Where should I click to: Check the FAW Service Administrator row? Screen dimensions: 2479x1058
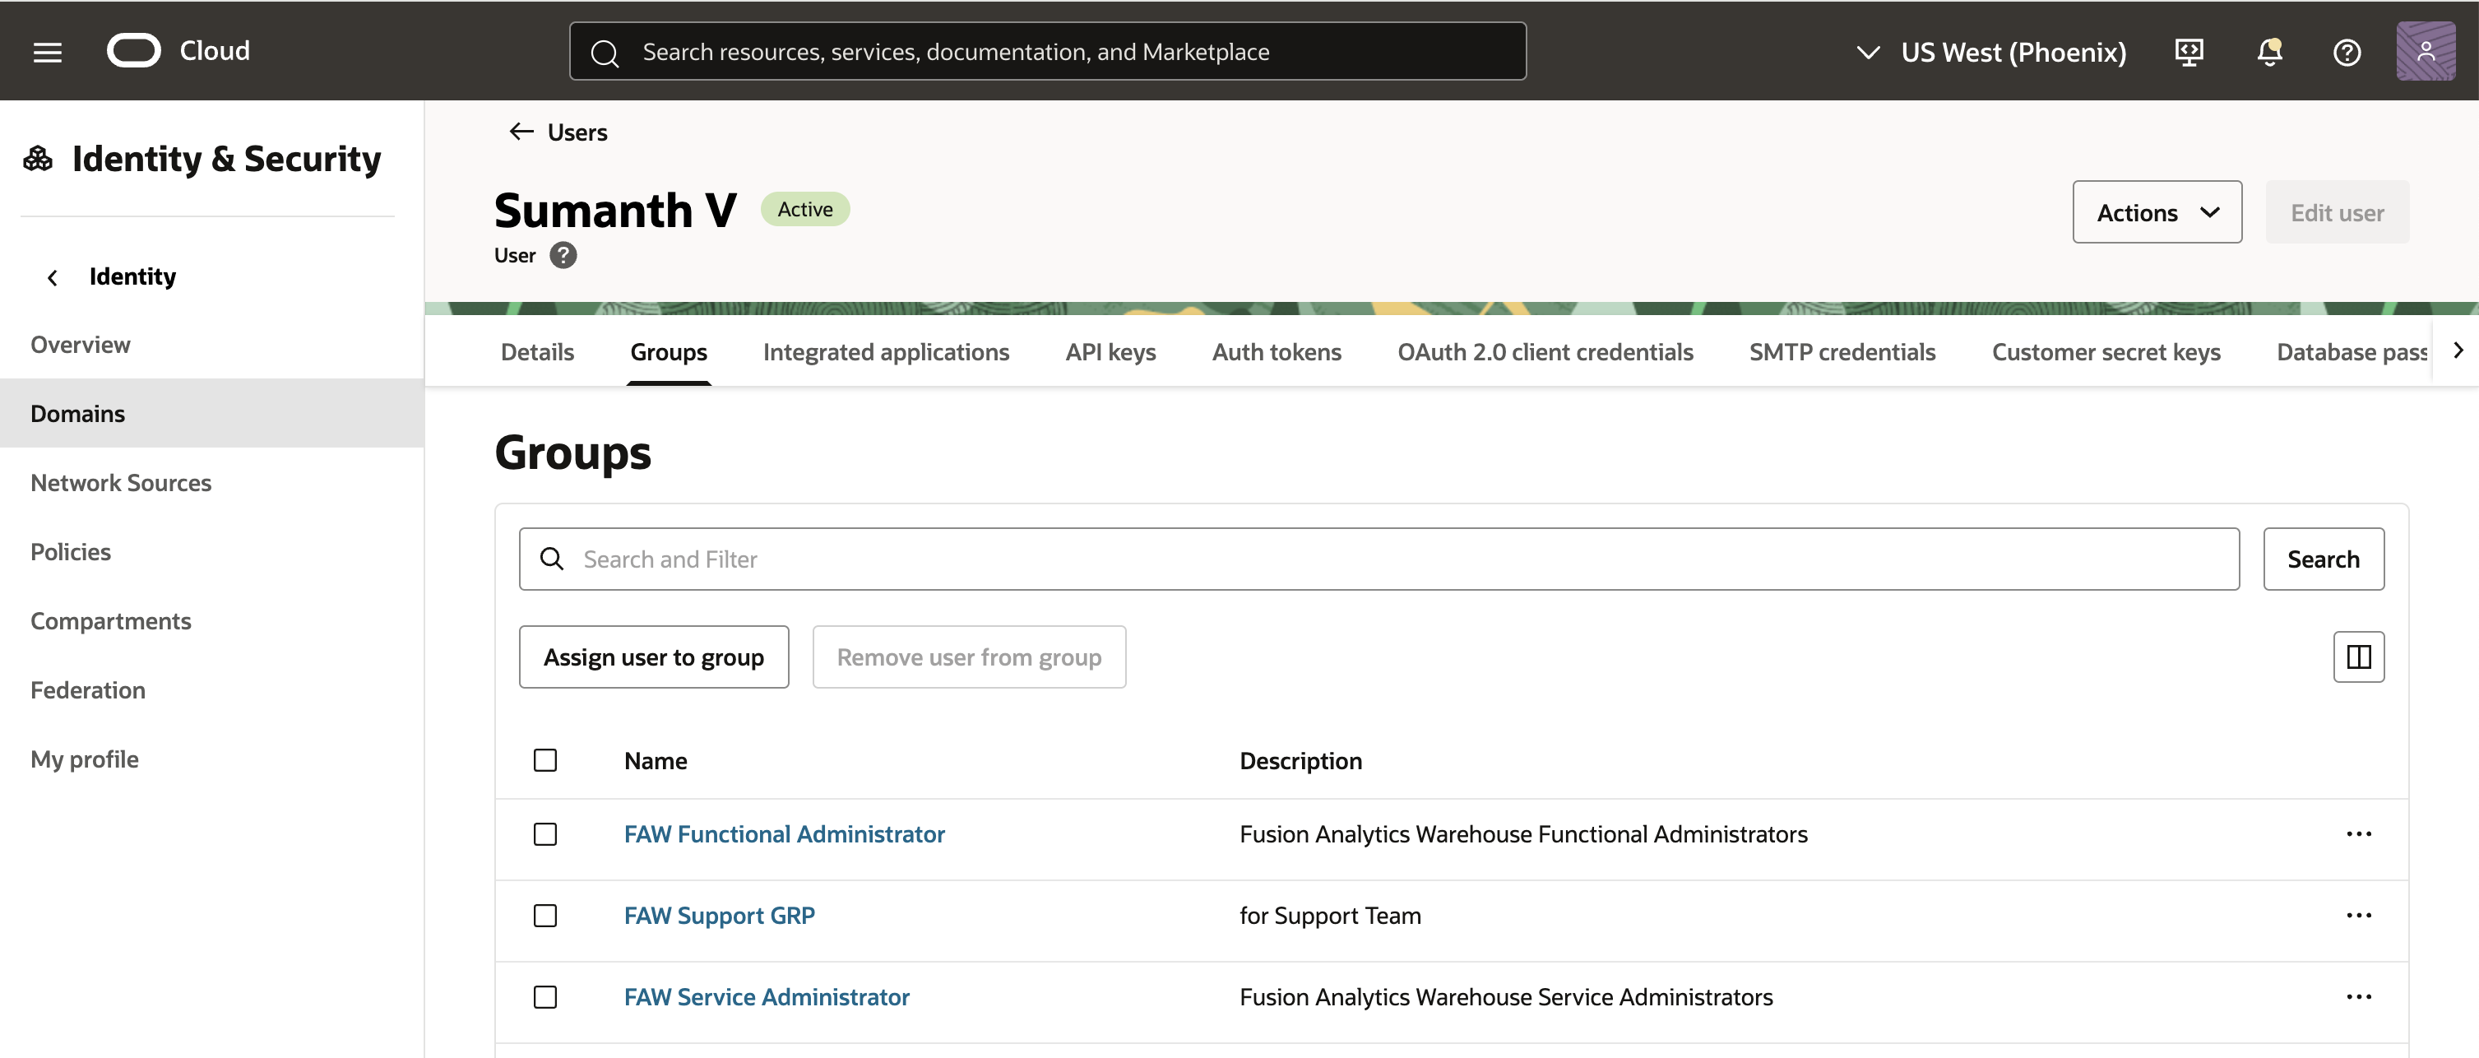(544, 996)
